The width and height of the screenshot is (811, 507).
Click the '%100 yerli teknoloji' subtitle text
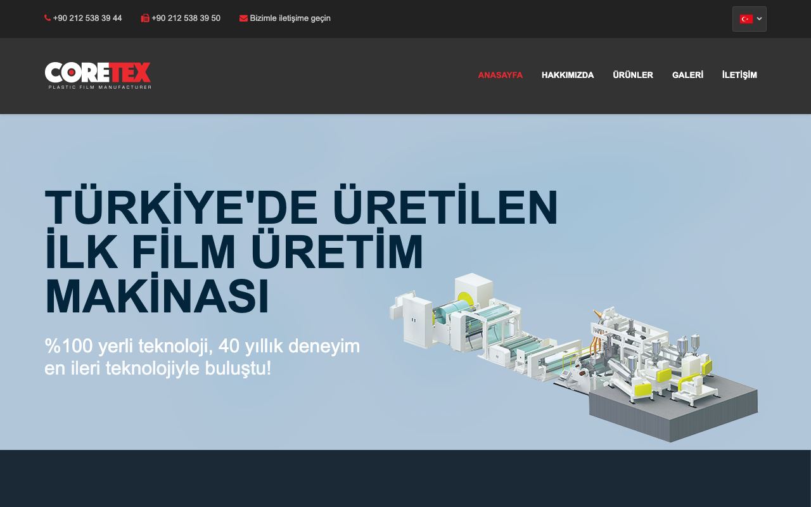tap(202, 357)
